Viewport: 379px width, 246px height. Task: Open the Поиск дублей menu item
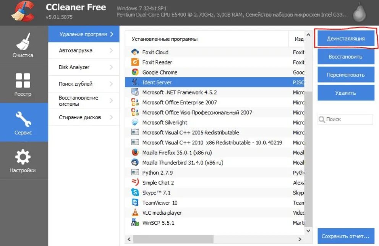[x=84, y=84]
